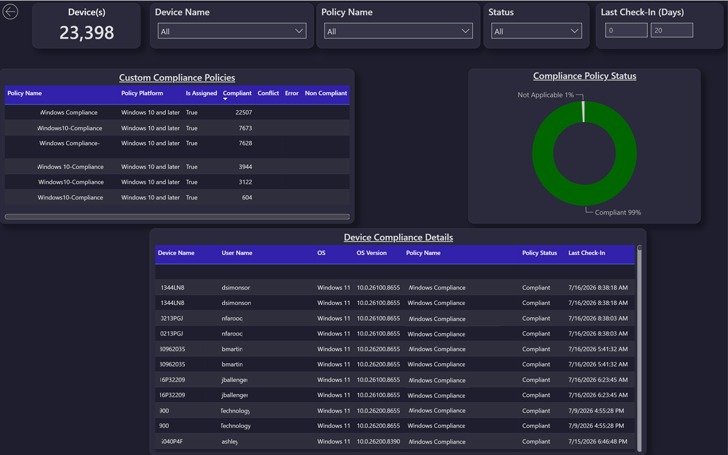Select the 7/15/2026 6:46:48 PM check-in cell

pyautogui.click(x=598, y=441)
